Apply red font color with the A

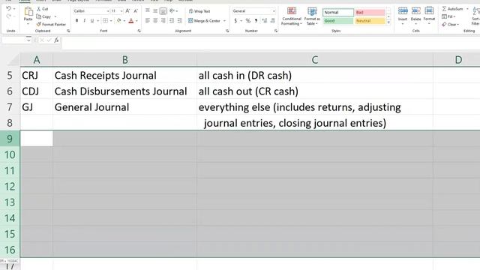click(131, 21)
